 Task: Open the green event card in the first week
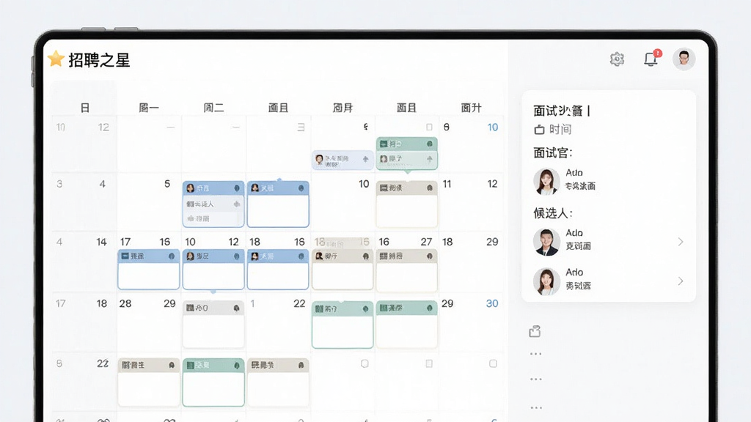[406, 154]
